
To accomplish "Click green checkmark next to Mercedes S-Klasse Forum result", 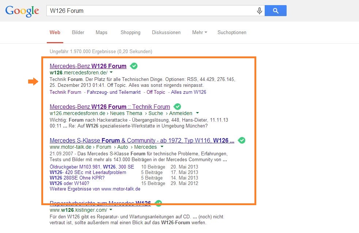I will point(242,140).
